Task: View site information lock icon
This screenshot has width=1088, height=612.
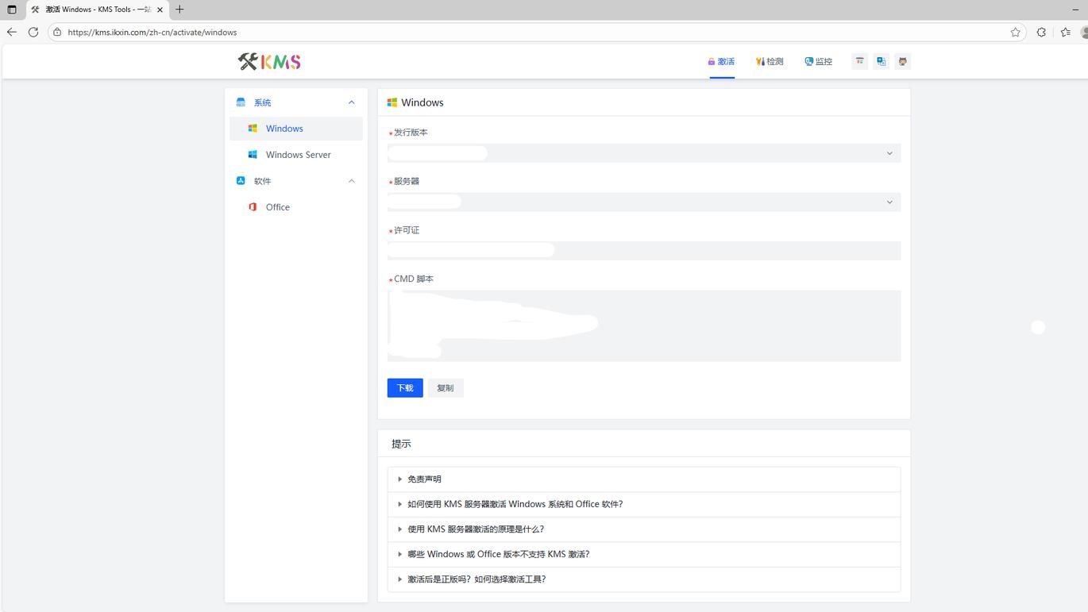Action: click(57, 33)
